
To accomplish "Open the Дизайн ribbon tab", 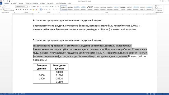I will tap(21, 3).
